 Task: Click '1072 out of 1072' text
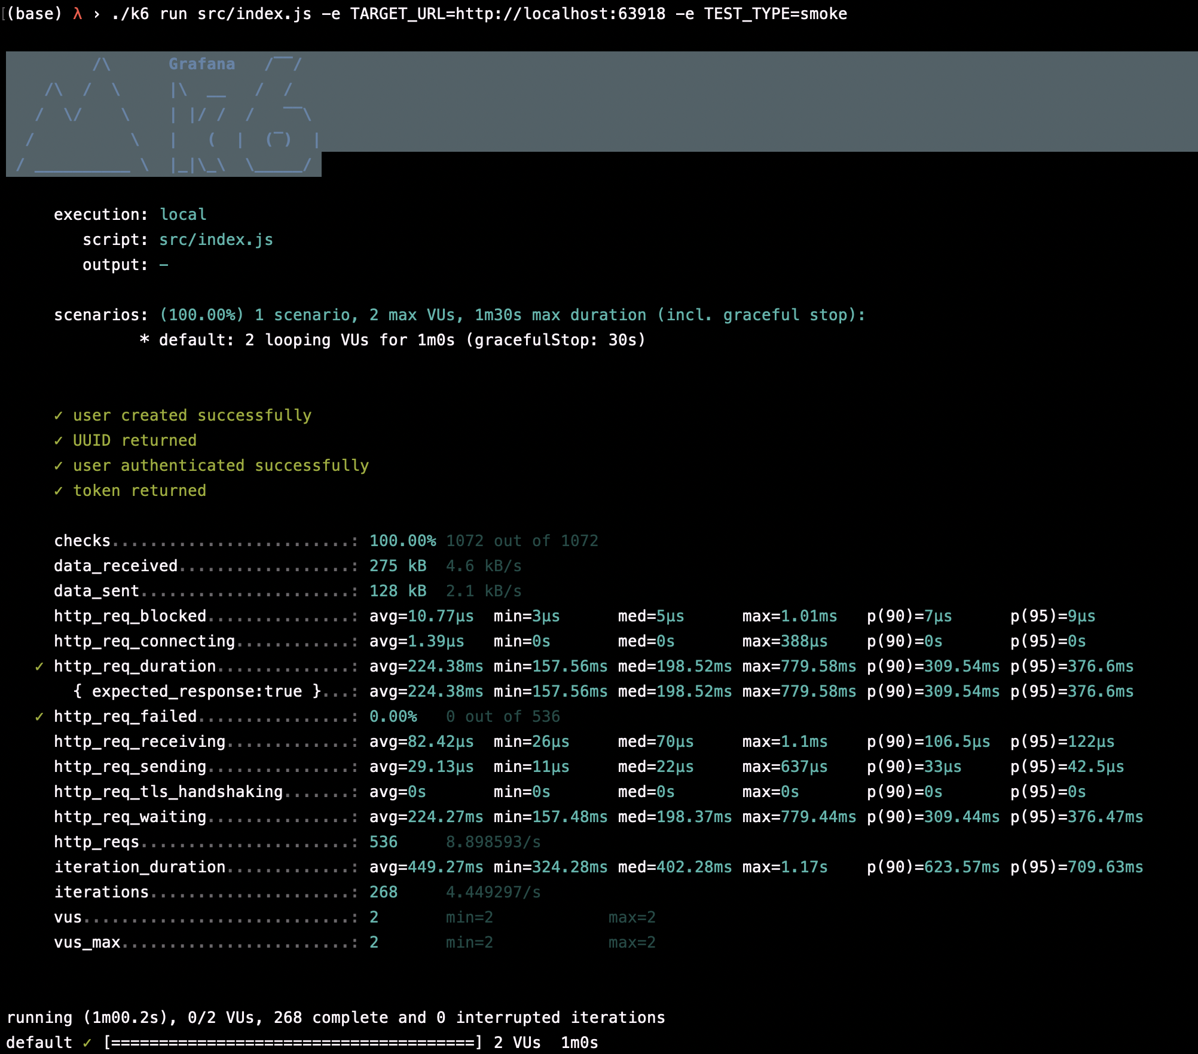pyautogui.click(x=522, y=541)
